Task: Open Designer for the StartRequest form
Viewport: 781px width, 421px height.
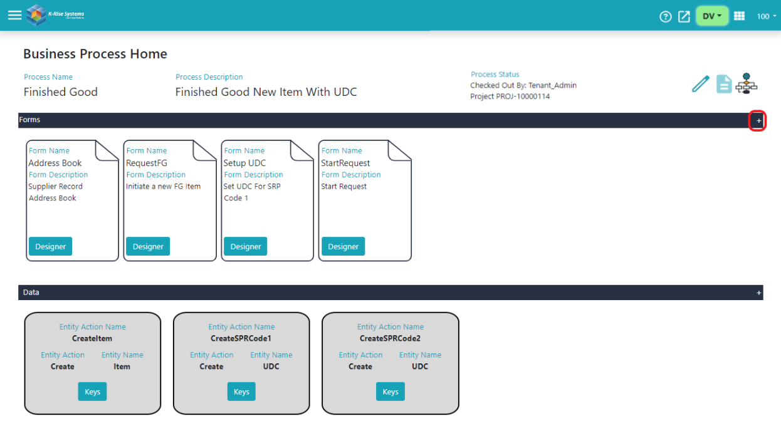Action: [343, 246]
